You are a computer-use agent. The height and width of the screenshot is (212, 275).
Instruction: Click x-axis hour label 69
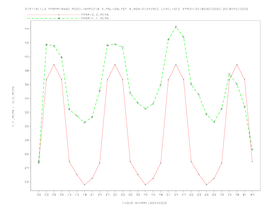214,195
